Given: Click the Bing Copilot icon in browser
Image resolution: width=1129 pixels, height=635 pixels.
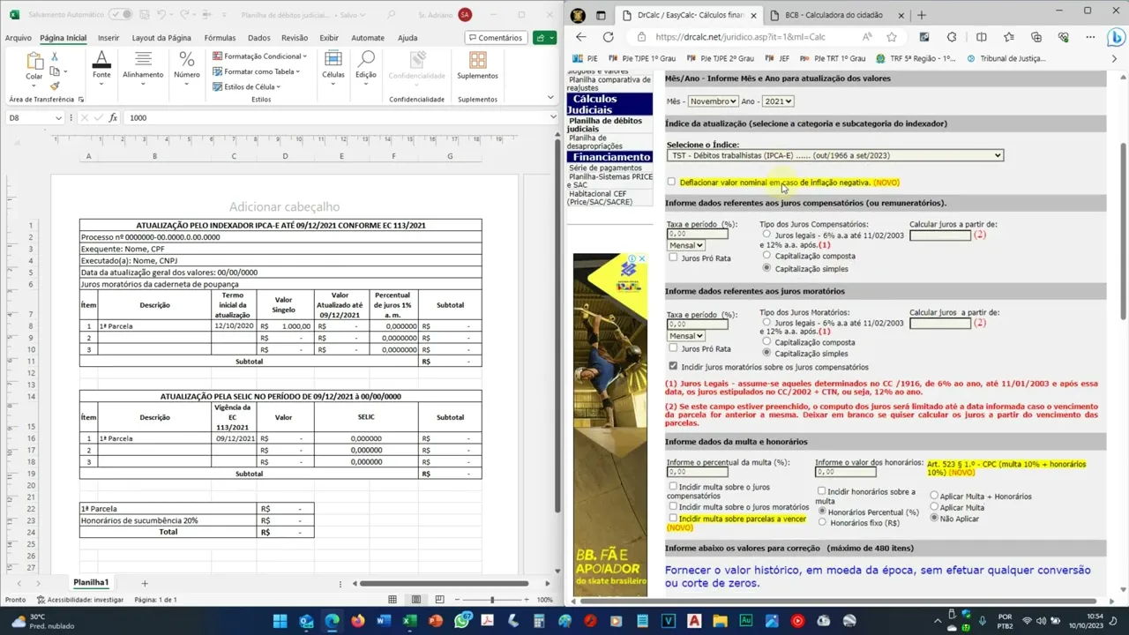Looking at the screenshot, I should [1115, 37].
